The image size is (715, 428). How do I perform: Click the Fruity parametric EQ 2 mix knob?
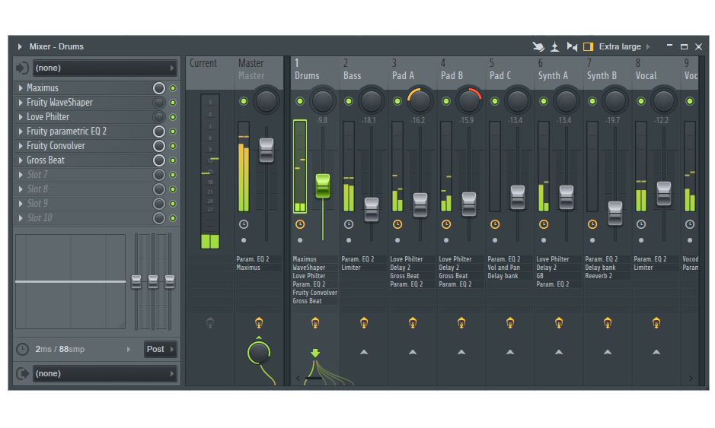[x=158, y=132]
